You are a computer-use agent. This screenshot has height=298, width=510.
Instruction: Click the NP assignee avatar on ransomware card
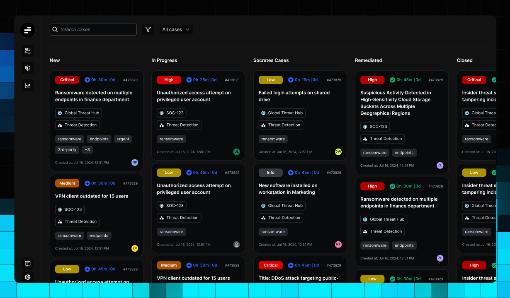point(135,163)
